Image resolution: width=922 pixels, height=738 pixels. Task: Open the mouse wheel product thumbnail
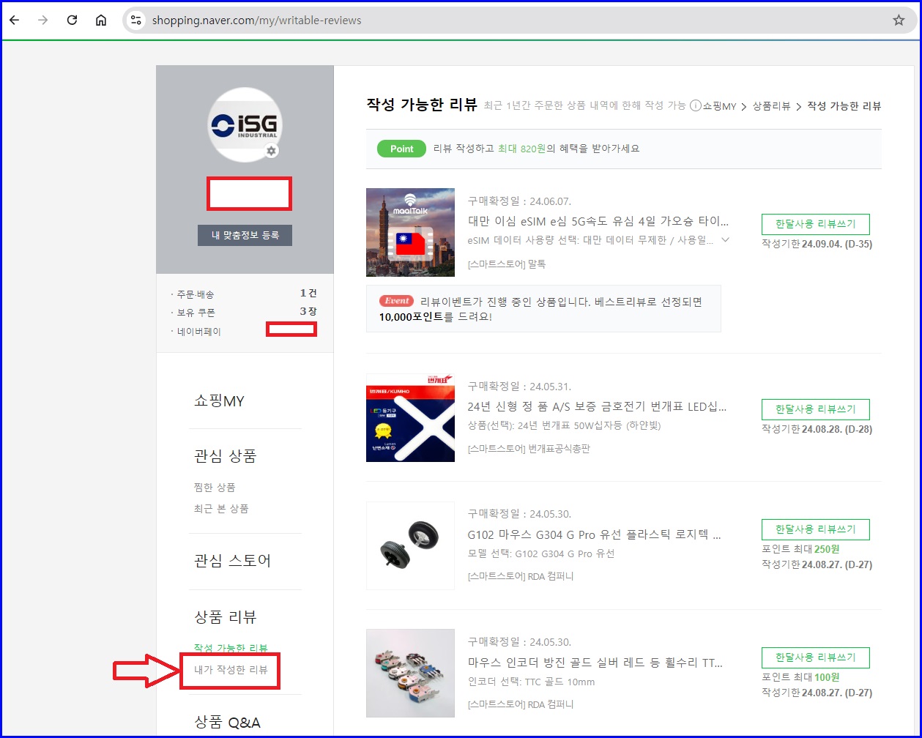pyautogui.click(x=410, y=546)
